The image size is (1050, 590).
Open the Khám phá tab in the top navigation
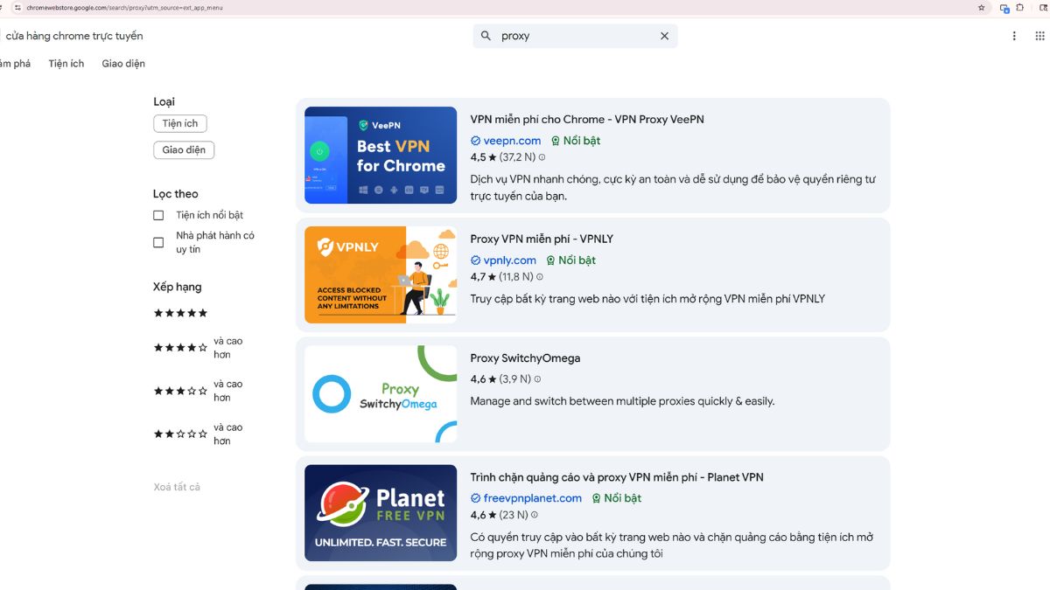tap(13, 64)
